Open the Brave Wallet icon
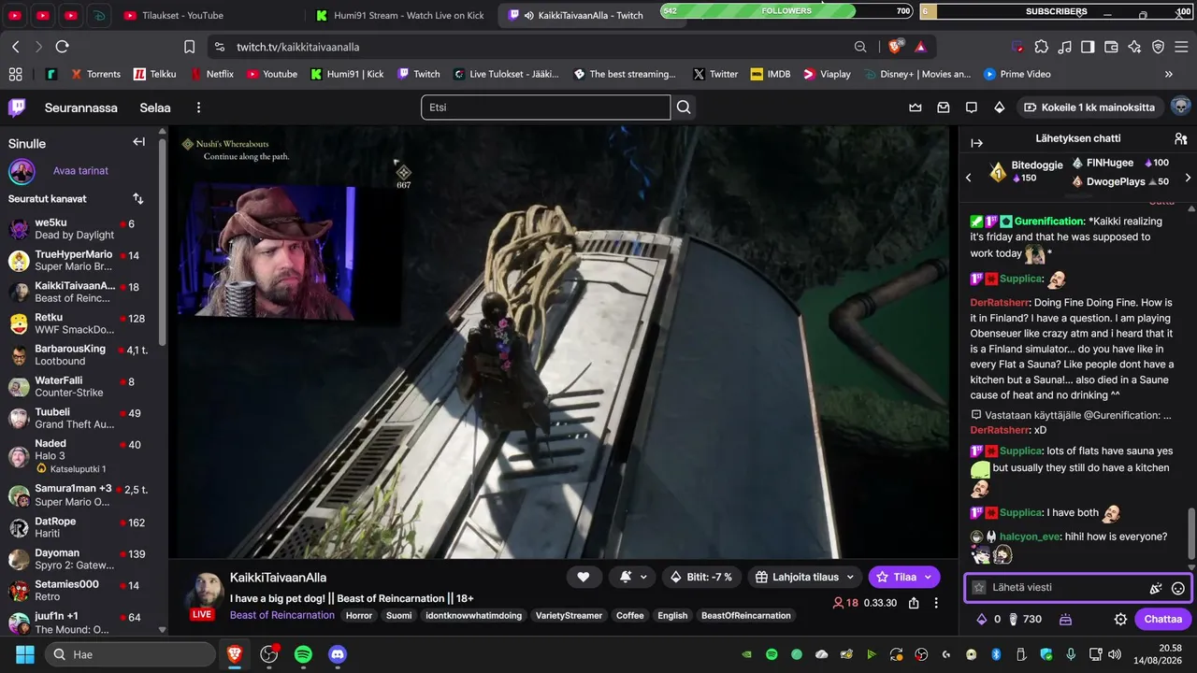1197x673 pixels. pyautogui.click(x=1111, y=47)
